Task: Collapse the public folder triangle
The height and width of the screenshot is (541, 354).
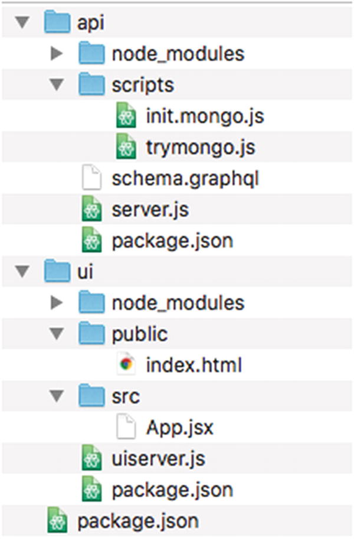Action: pos(57,334)
